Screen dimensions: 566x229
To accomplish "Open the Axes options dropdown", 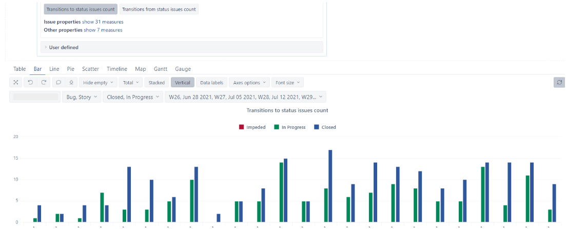I will pos(249,83).
